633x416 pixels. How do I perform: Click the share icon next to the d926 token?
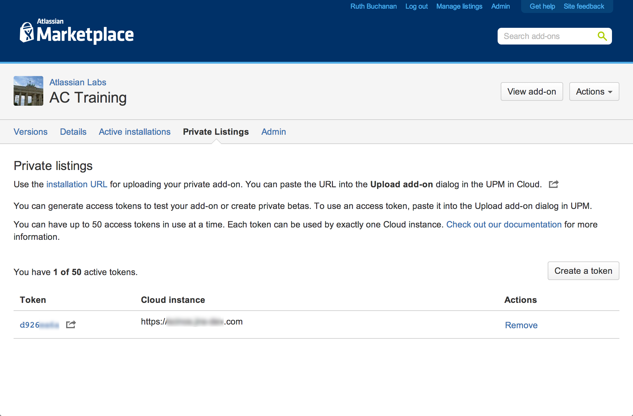71,325
